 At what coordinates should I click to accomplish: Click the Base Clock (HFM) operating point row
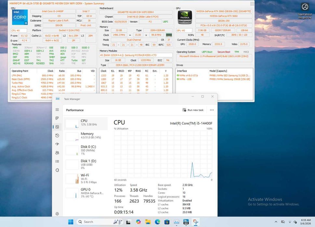pyautogui.click(x=53, y=79)
